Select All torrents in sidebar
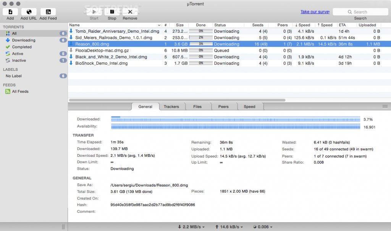The width and height of the screenshot is (391, 231). coord(34,33)
